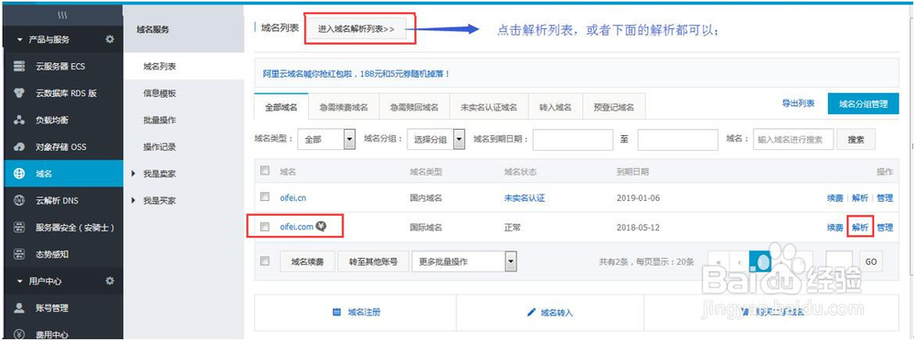Click the GO pagination button

point(871,261)
